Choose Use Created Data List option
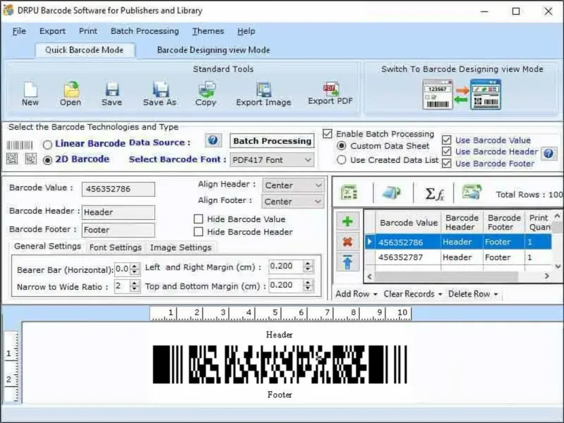This screenshot has width=564, height=423. [x=341, y=160]
